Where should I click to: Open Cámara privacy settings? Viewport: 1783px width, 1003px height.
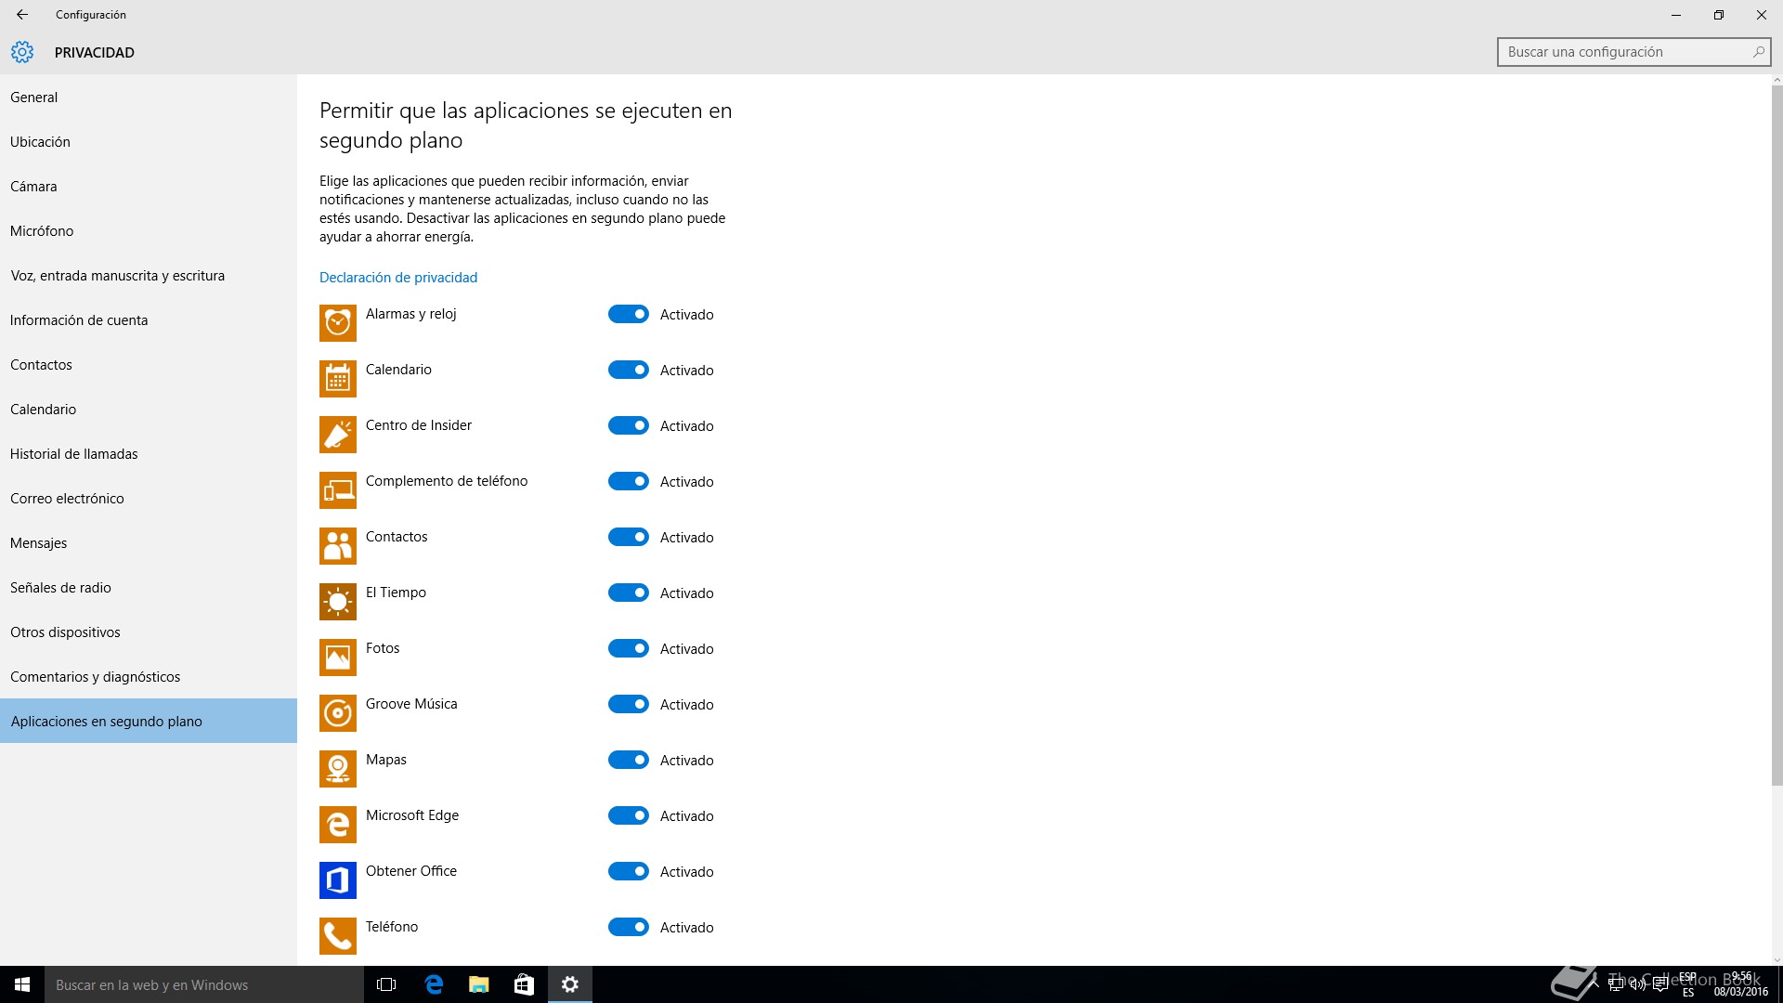pos(149,187)
